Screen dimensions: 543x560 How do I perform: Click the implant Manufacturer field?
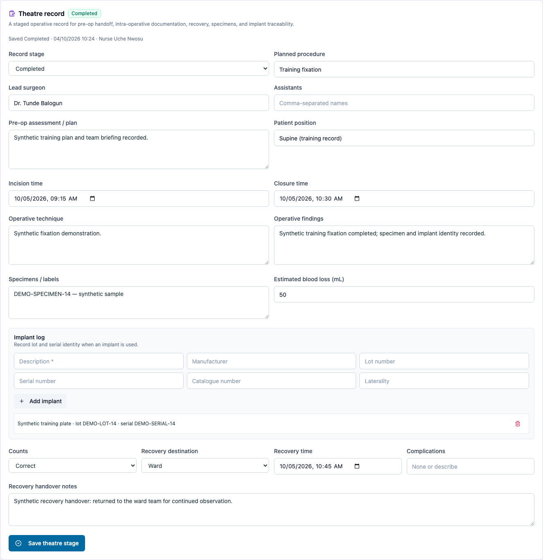click(x=271, y=361)
